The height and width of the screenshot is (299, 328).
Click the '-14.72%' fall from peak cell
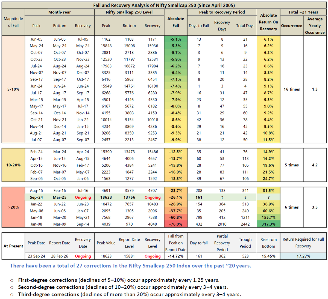(176, 256)
